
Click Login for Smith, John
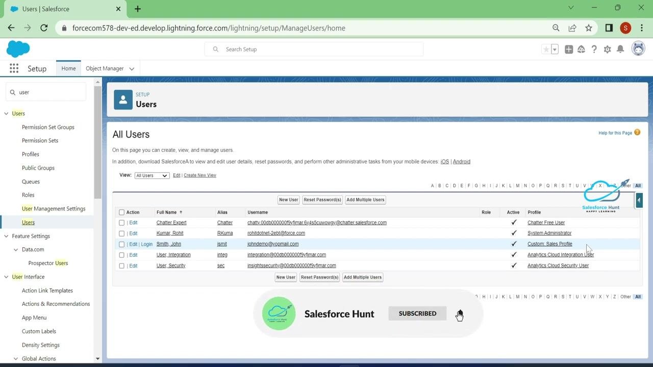[x=147, y=244]
